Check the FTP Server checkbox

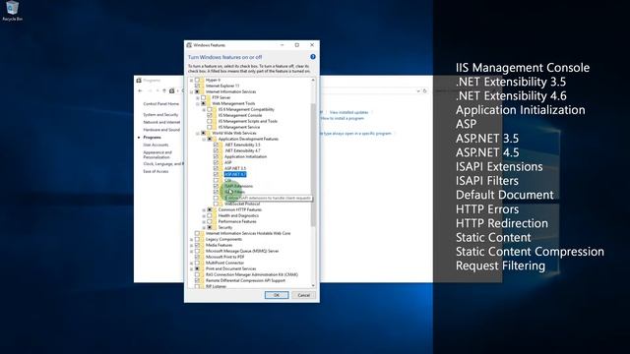204,97
